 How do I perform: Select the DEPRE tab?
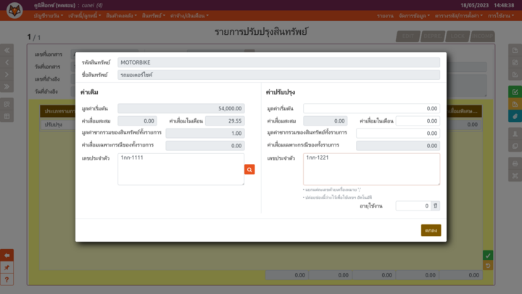click(433, 36)
